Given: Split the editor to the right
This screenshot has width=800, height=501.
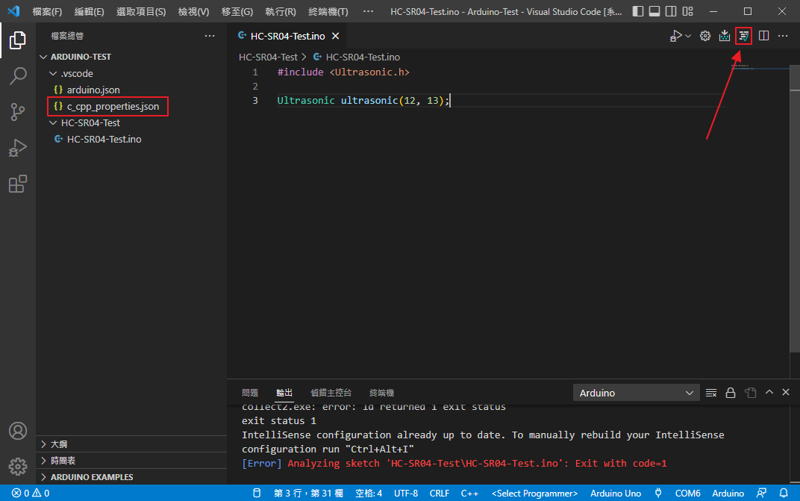Looking at the screenshot, I should click(x=763, y=36).
